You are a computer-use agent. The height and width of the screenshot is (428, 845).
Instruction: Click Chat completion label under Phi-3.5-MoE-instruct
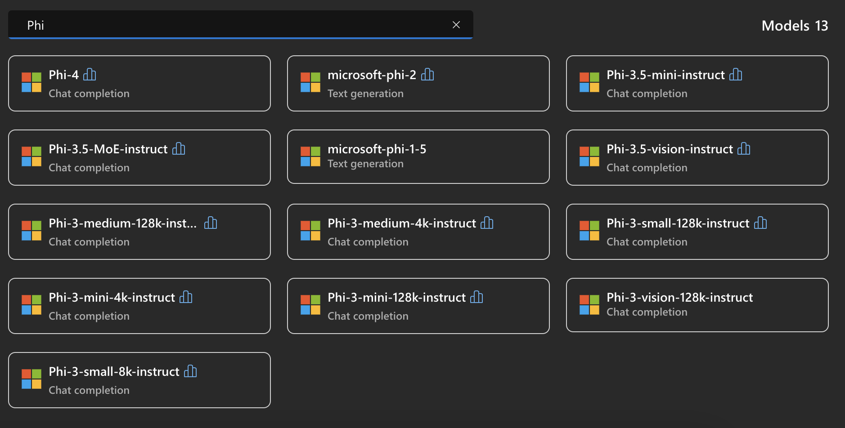click(x=89, y=168)
